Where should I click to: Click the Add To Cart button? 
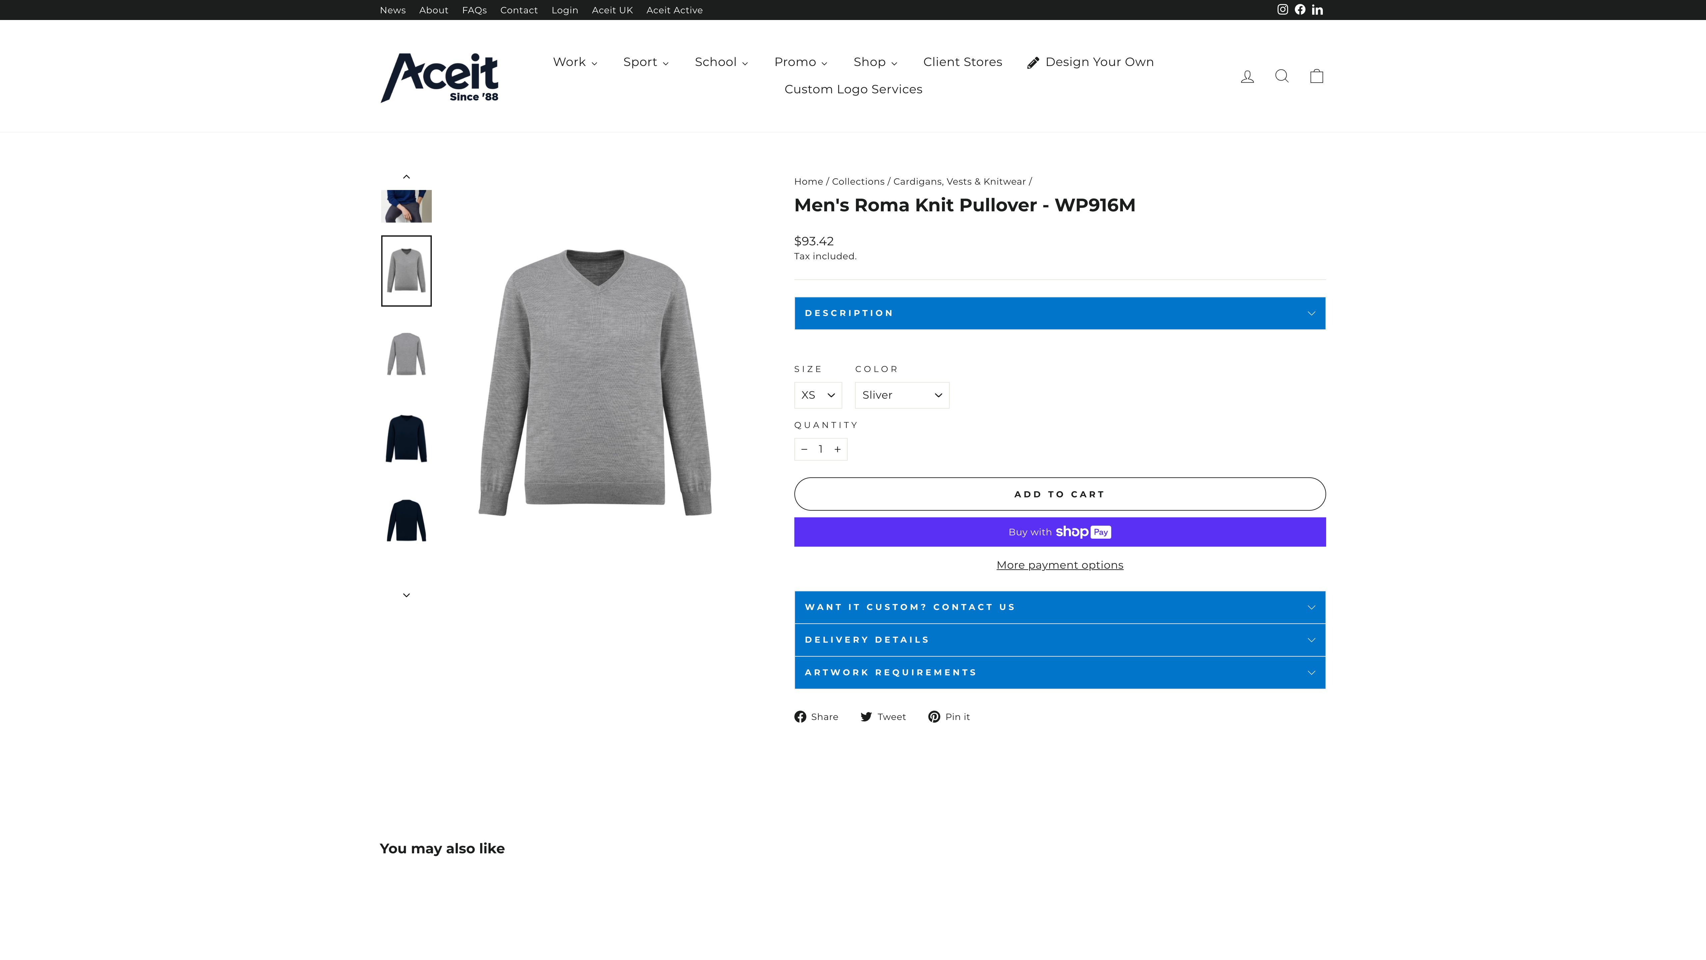coord(1060,494)
